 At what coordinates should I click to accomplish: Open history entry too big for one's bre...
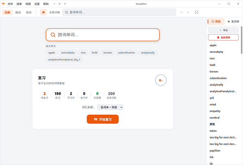point(223,144)
